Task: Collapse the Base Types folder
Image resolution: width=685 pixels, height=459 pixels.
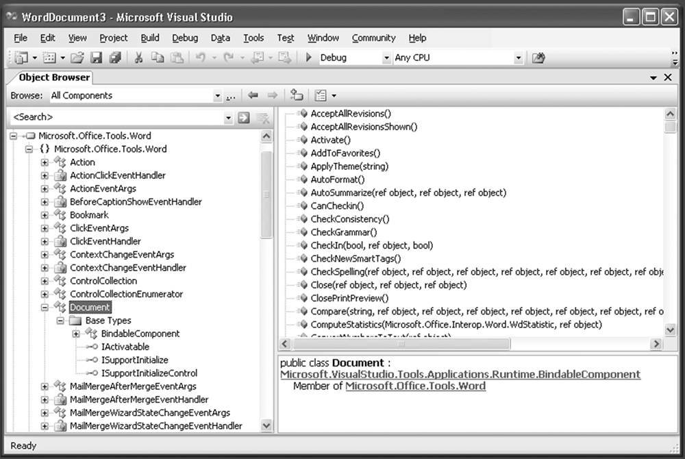Action: (60, 321)
